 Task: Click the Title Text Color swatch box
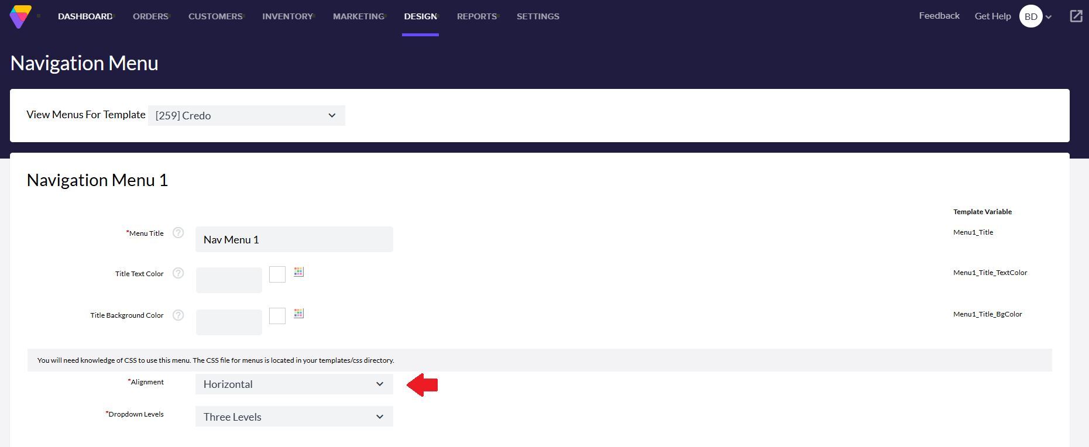point(277,274)
